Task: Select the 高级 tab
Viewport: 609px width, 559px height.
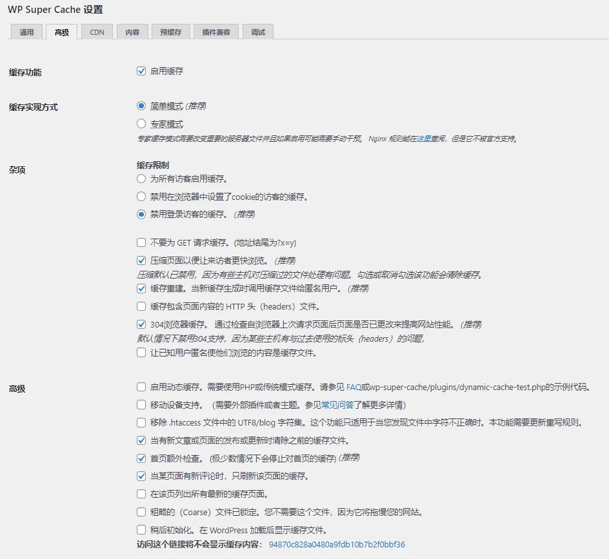Action: [62, 32]
